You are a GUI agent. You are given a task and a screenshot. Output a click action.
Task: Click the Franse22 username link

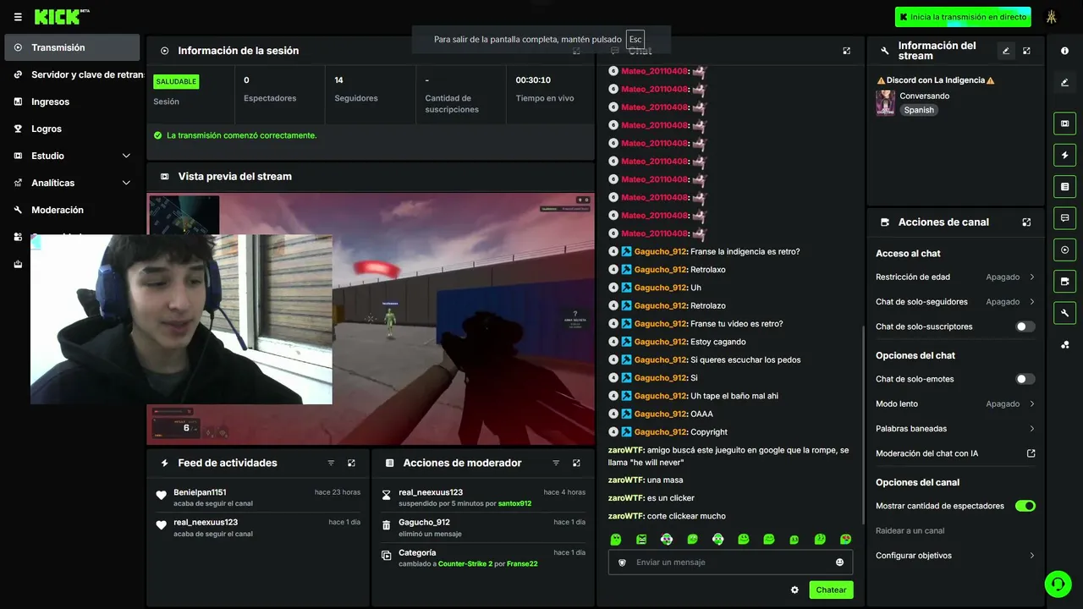pyautogui.click(x=522, y=564)
